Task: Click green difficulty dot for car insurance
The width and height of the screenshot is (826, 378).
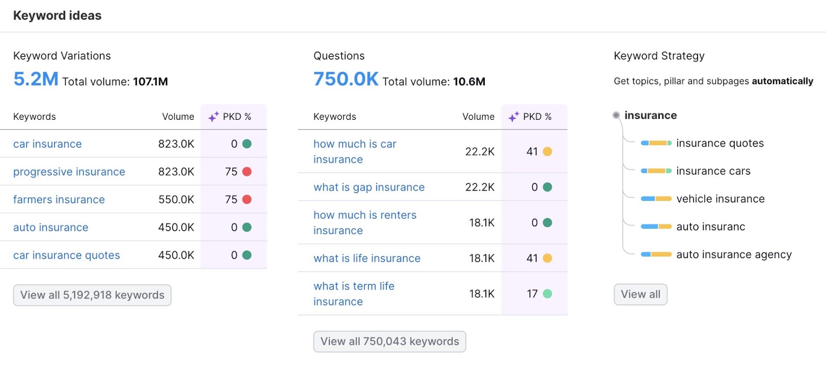Action: [x=247, y=144]
